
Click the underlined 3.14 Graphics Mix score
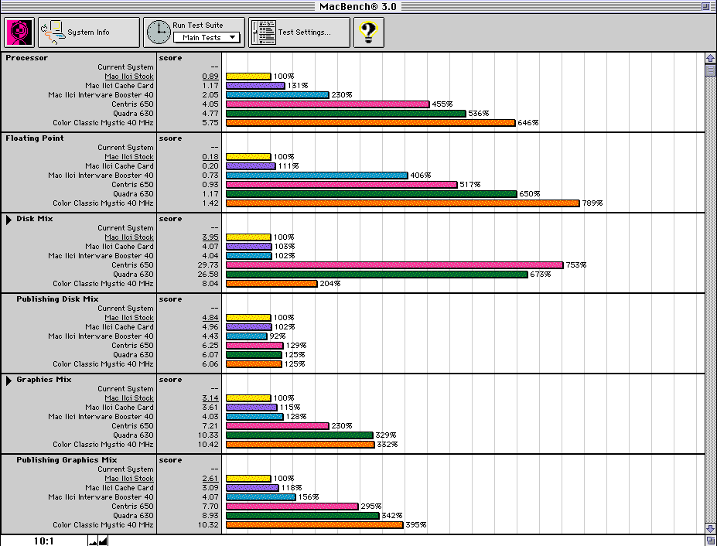(210, 398)
